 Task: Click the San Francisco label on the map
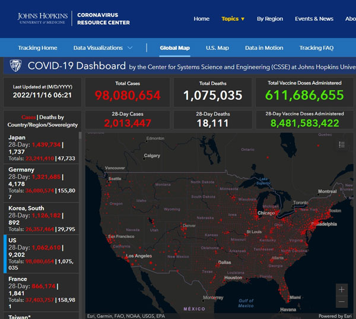point(121,236)
